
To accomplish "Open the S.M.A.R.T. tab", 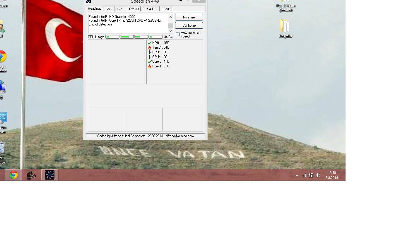I will tap(150, 9).
